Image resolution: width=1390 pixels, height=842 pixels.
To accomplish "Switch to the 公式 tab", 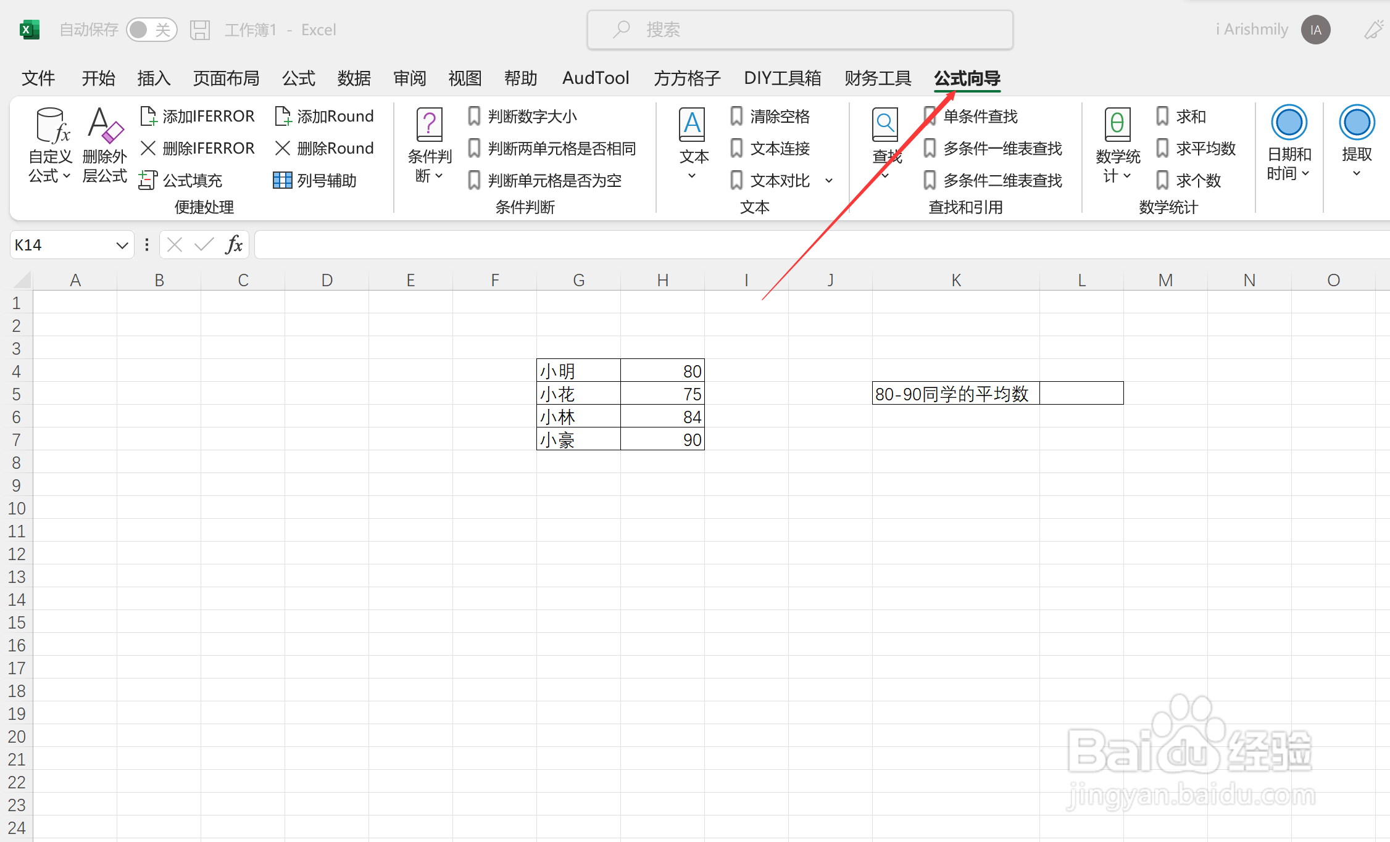I will click(x=299, y=78).
